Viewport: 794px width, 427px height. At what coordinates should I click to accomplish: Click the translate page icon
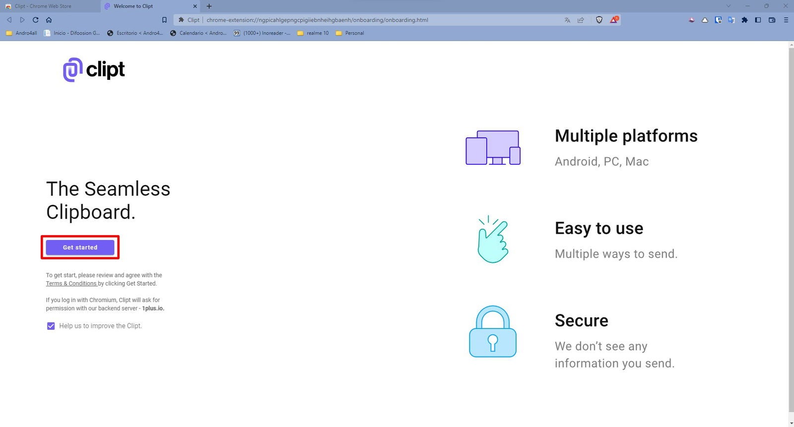click(567, 20)
